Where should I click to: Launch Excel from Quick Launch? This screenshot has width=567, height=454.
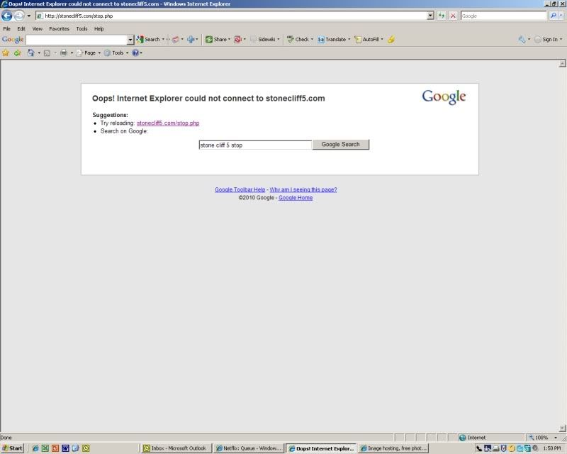coord(45,448)
